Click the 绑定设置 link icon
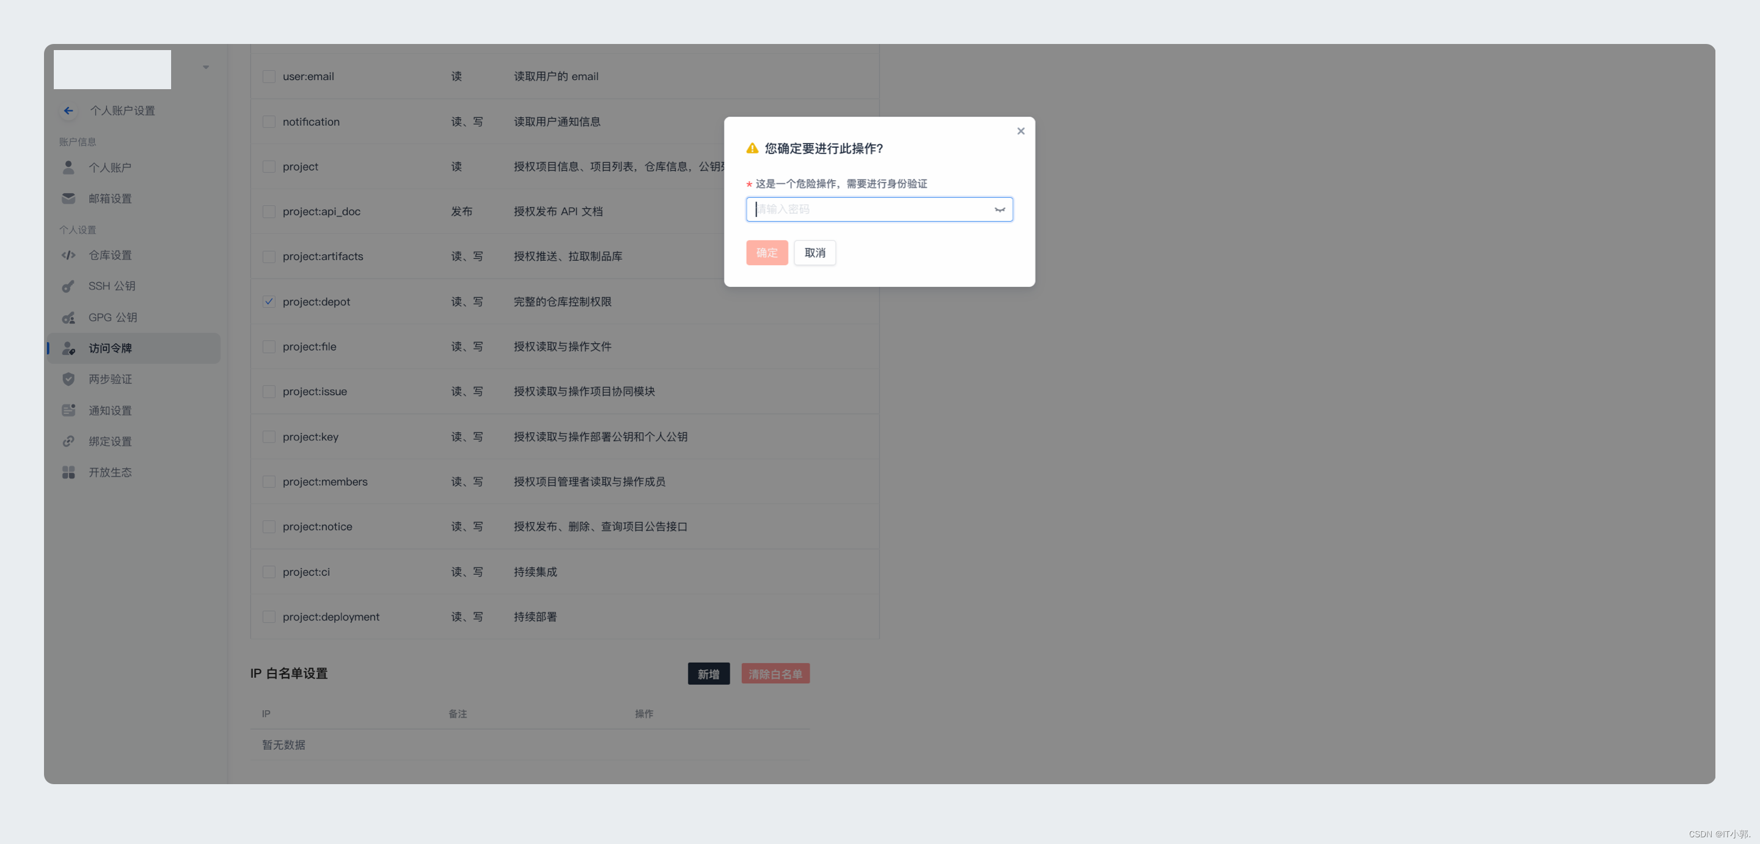Screen dimensions: 1760x844 (x=68, y=441)
